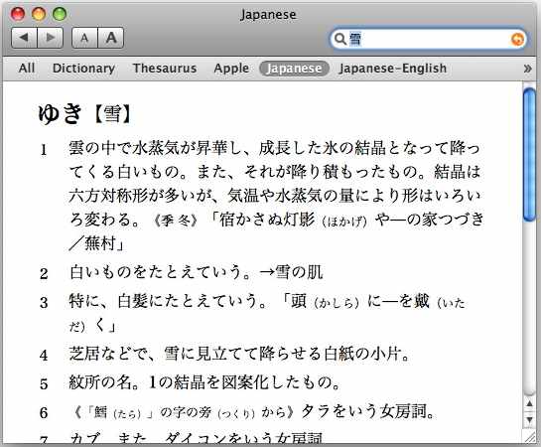The width and height of the screenshot is (541, 447).
Task: Click the ゆき【雪】 entry heading
Action: coord(85,114)
